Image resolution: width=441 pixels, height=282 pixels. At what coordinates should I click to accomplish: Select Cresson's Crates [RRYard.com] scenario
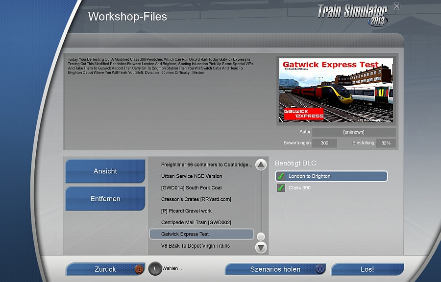coord(196,199)
